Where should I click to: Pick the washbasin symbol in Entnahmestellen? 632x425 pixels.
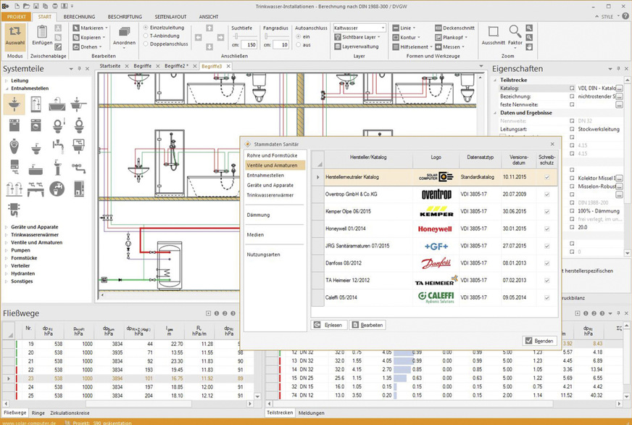14,105
